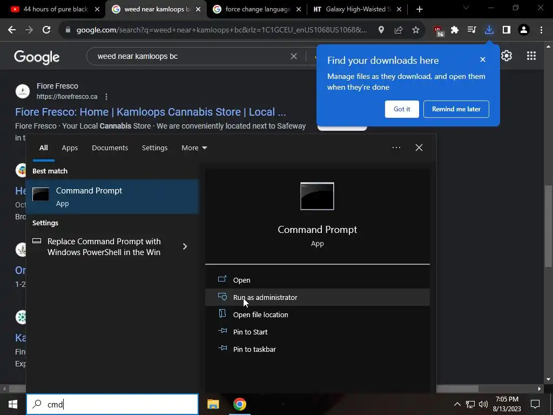Screen dimensions: 553x415
Task: Choose Pin to Start
Action: click(317, 332)
